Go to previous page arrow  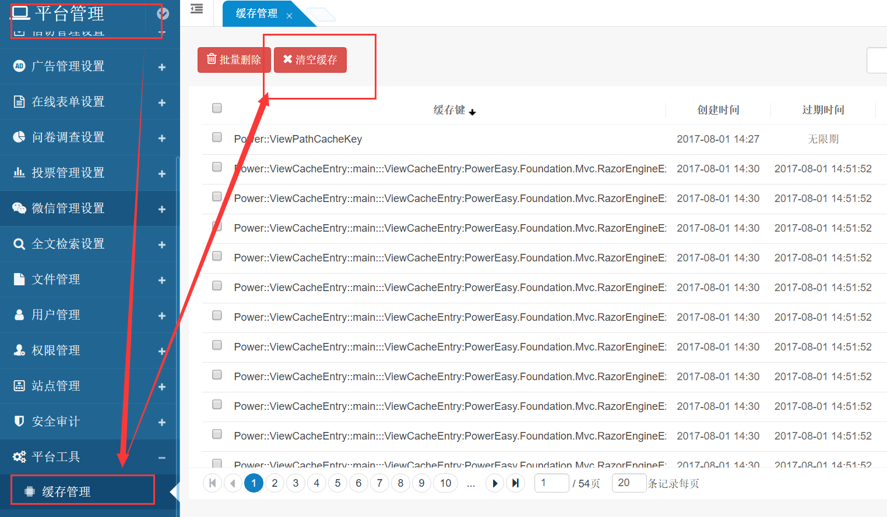233,483
